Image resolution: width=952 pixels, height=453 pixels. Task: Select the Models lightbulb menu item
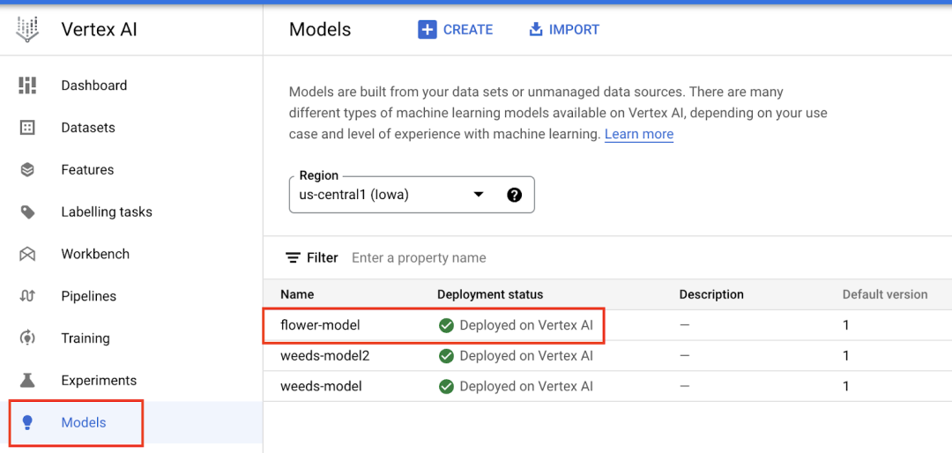83,423
